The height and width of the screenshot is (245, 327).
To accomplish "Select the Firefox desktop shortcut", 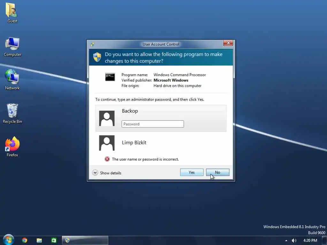I will (12, 147).
